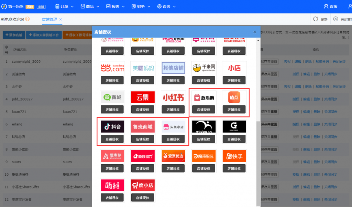Click the 添加店铺 button
Viewport: 352px width, 207px height.
tap(14, 35)
